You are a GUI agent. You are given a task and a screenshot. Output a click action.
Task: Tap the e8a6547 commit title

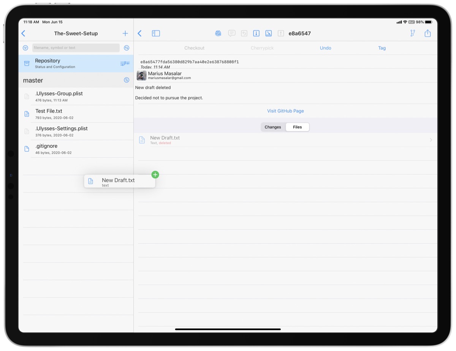click(299, 33)
